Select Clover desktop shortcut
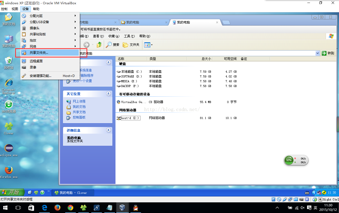Screen dimensions: 339x213 coord(9,128)
